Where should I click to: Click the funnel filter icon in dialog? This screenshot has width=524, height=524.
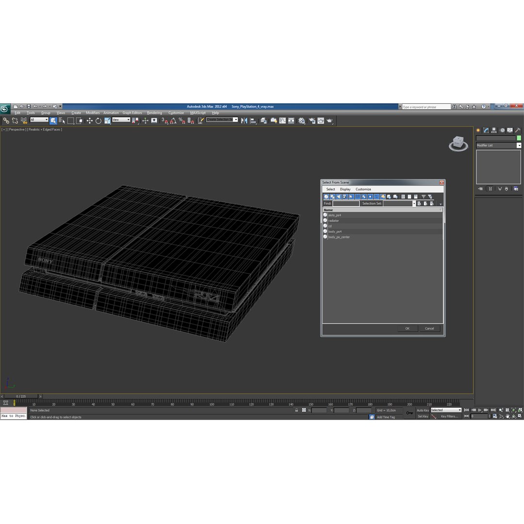tap(424, 197)
